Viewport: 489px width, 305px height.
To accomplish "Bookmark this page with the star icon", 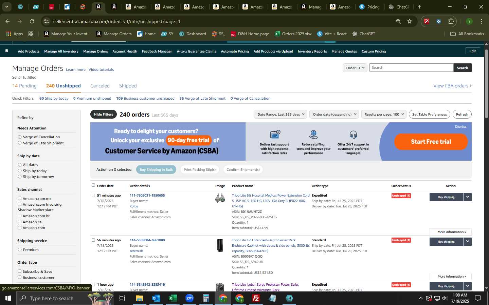I will pyautogui.click(x=410, y=21).
